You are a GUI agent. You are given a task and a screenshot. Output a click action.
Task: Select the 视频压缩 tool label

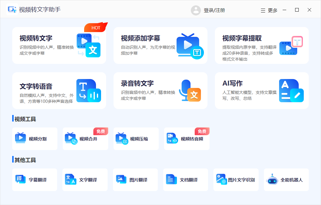139,139
